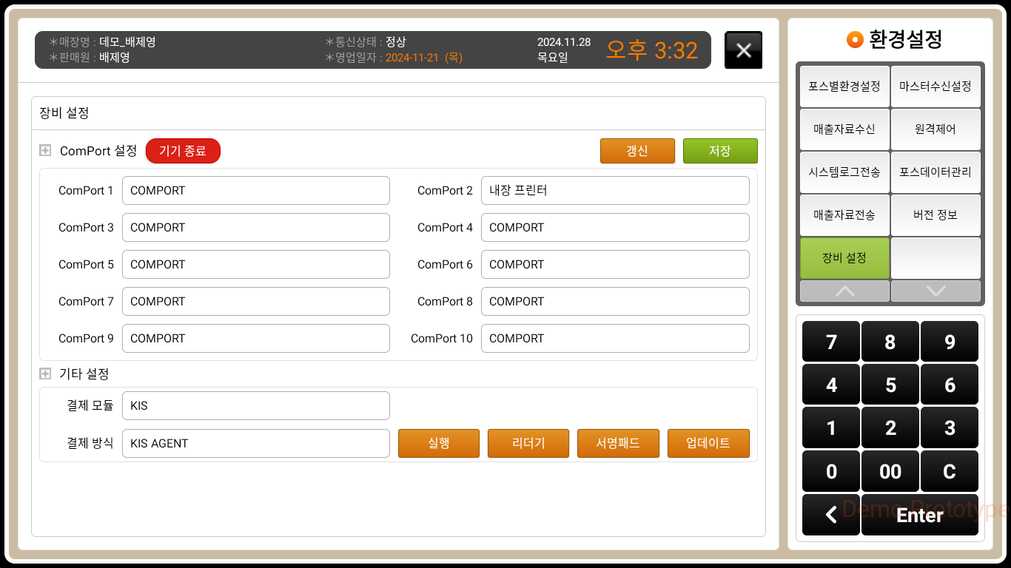Close the settings window with X icon

click(x=743, y=50)
